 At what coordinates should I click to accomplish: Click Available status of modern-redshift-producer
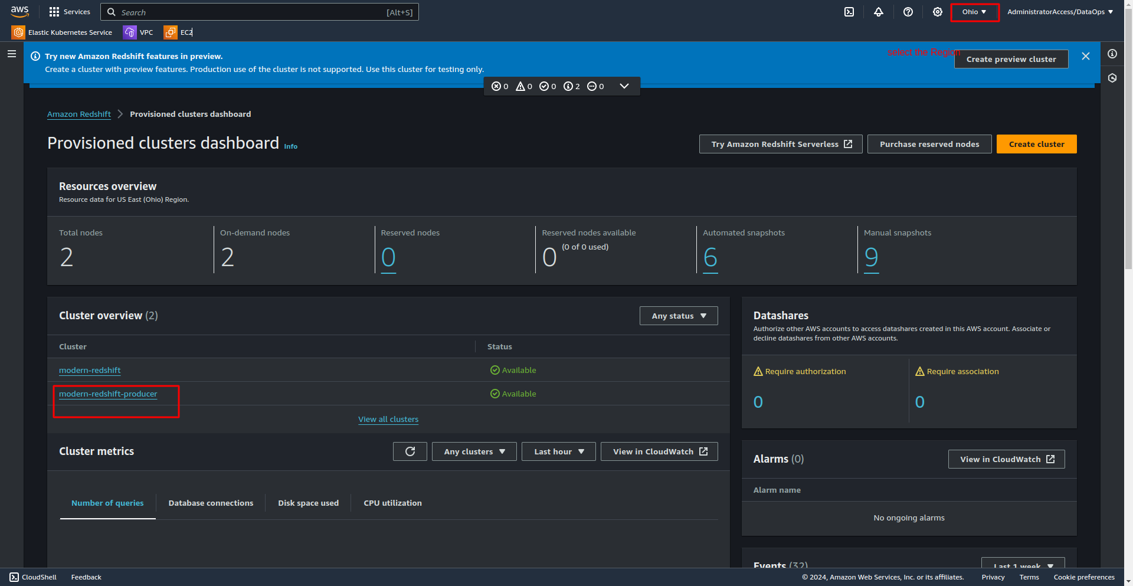point(513,394)
